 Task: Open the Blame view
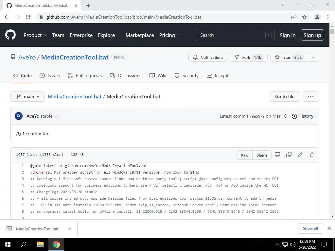point(262,155)
